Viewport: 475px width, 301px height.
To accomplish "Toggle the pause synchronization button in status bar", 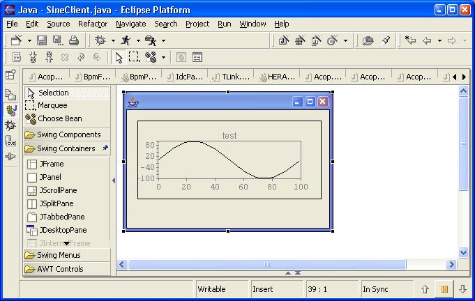I will (x=444, y=289).
